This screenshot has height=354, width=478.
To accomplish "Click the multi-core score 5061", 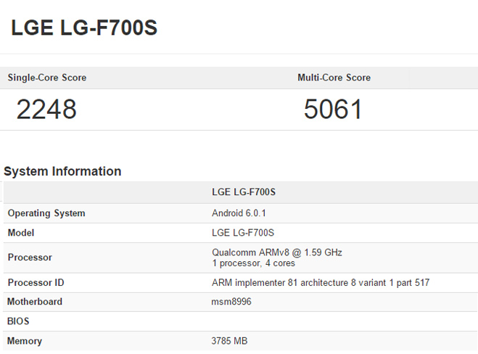I will pos(333,109).
